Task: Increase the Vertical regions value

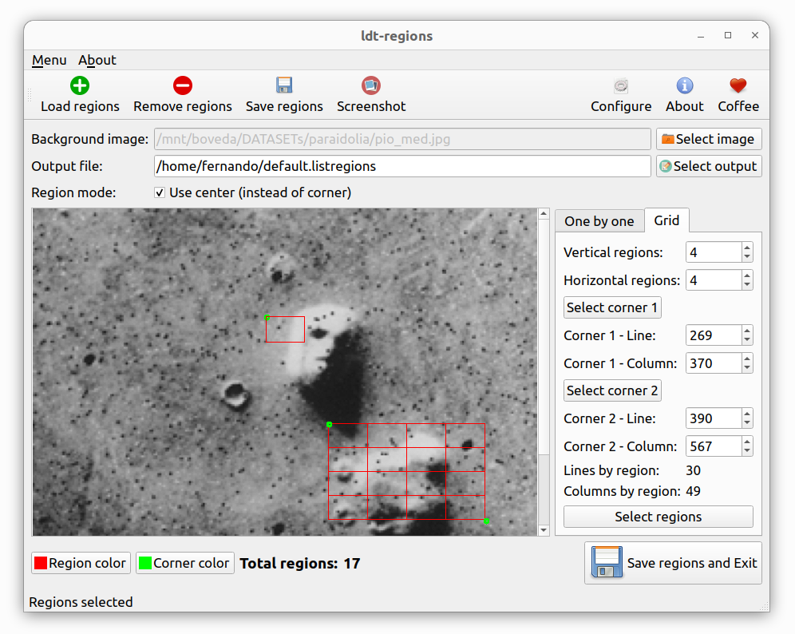Action: tap(747, 248)
